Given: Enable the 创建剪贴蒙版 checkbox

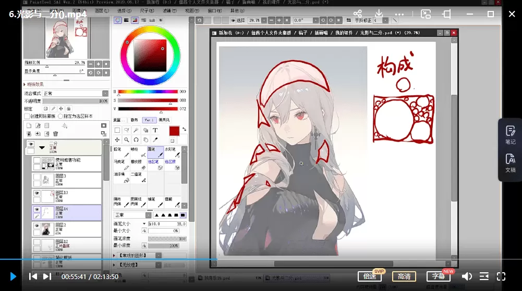Looking at the screenshot, I should point(27,116).
